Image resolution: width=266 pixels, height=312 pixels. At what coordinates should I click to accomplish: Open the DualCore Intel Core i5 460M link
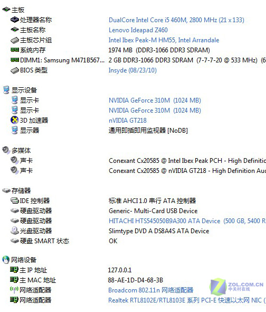point(176,20)
